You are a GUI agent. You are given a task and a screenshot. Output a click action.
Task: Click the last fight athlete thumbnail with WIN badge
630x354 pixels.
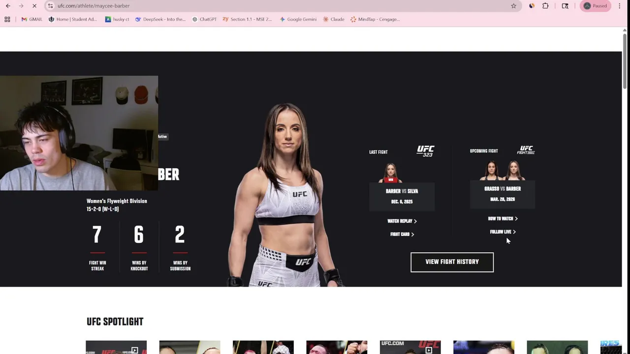click(x=391, y=173)
